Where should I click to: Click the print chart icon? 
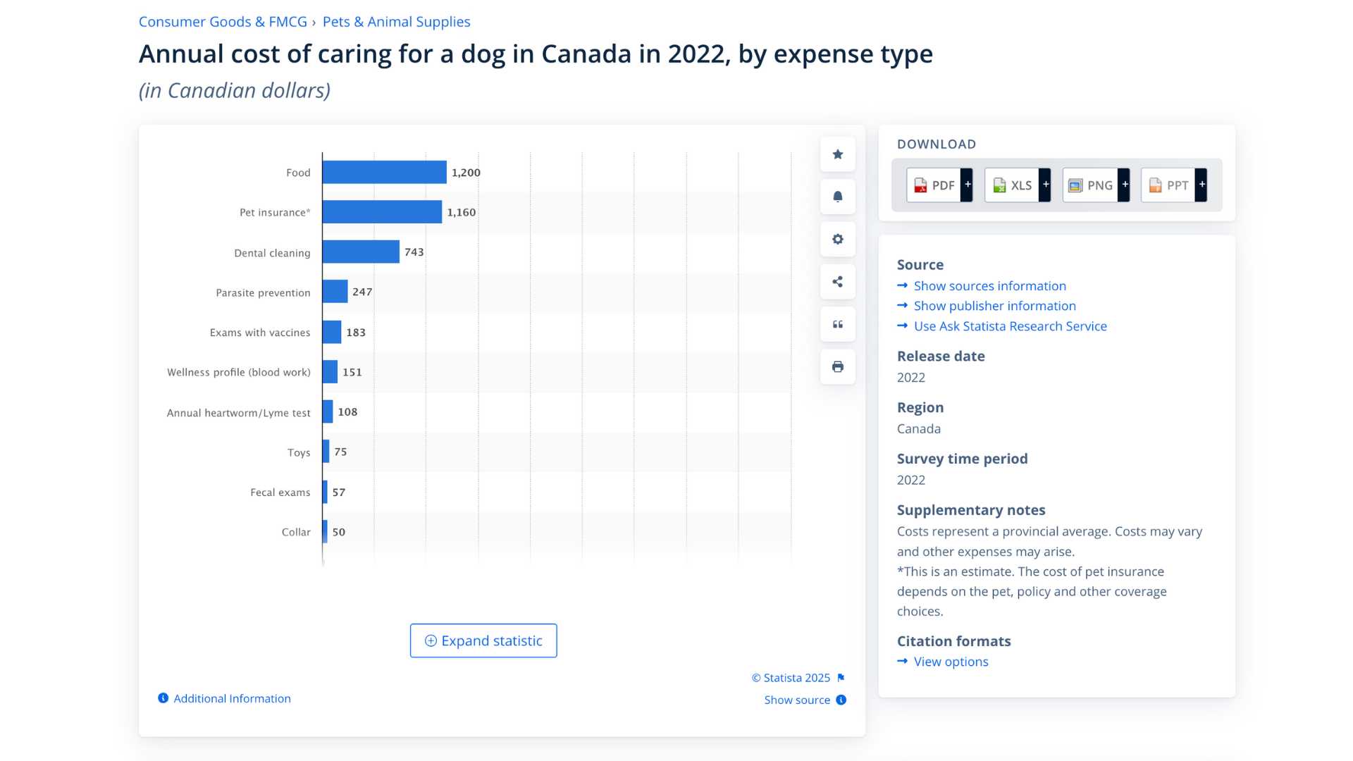(837, 366)
